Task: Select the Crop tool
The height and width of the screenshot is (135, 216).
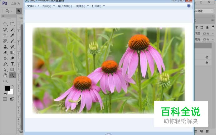Action: (x=5, y=35)
